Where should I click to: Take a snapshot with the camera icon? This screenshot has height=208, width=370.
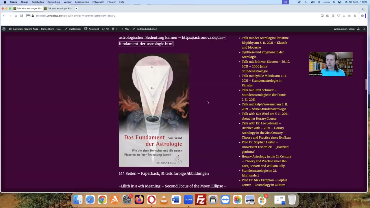click(328, 16)
